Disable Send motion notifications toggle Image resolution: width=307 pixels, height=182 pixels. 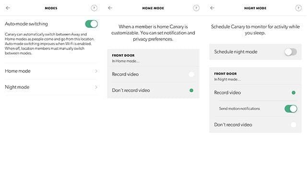[291, 109]
